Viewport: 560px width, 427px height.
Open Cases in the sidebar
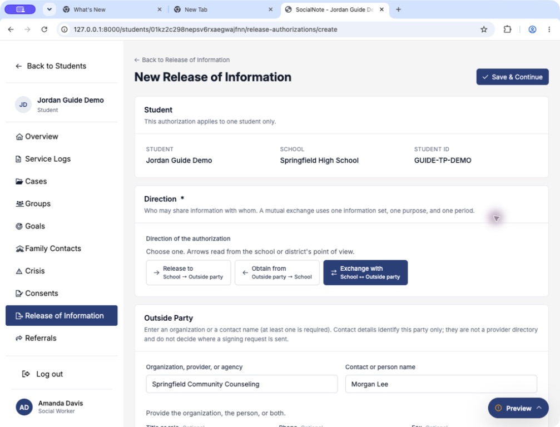(x=61, y=181)
